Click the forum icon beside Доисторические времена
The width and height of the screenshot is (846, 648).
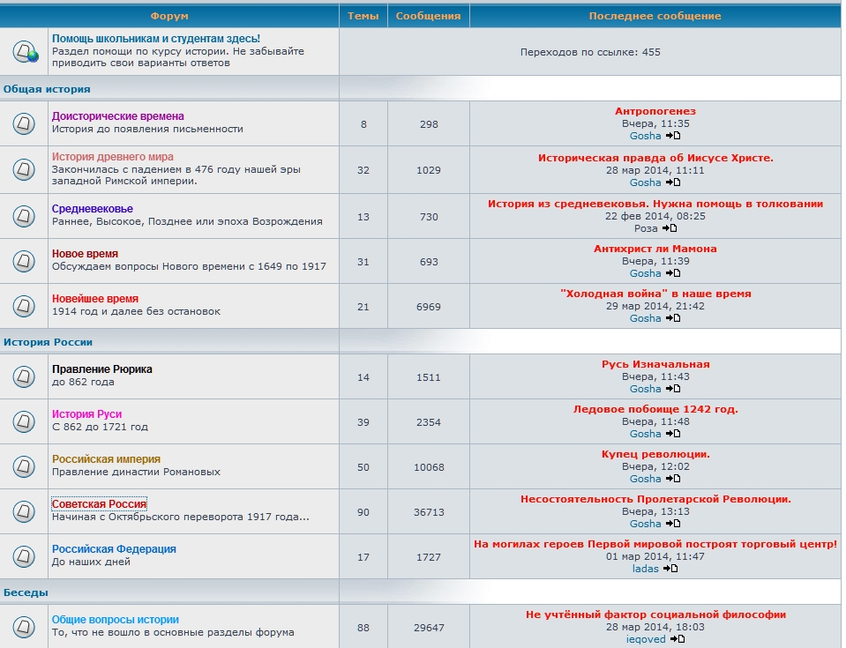(24, 123)
